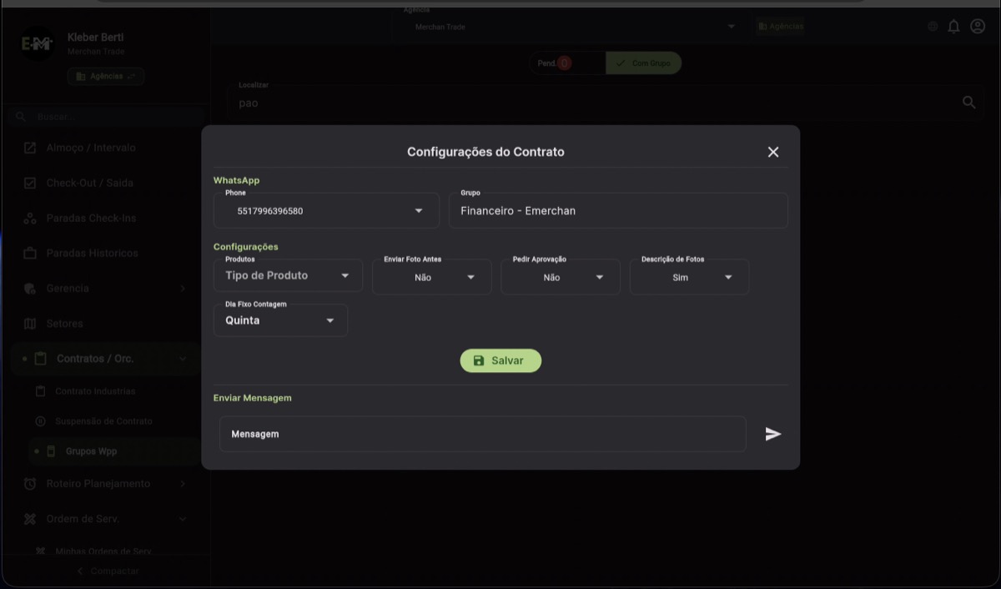The image size is (1001, 589).
Task: Open the user account profile icon
Action: pyautogui.click(x=977, y=26)
